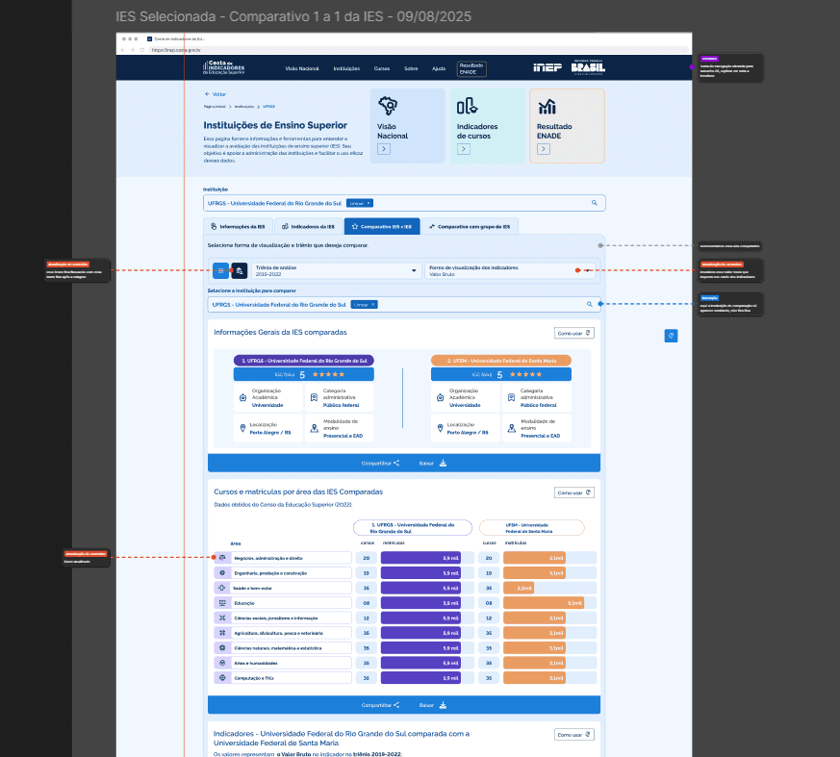
Task: Click Limpar in comparison institution field
Action: 365,304
